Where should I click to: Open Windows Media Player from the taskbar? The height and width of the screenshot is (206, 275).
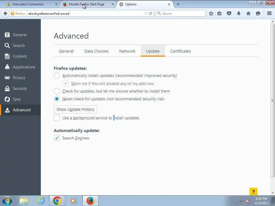coord(73,201)
